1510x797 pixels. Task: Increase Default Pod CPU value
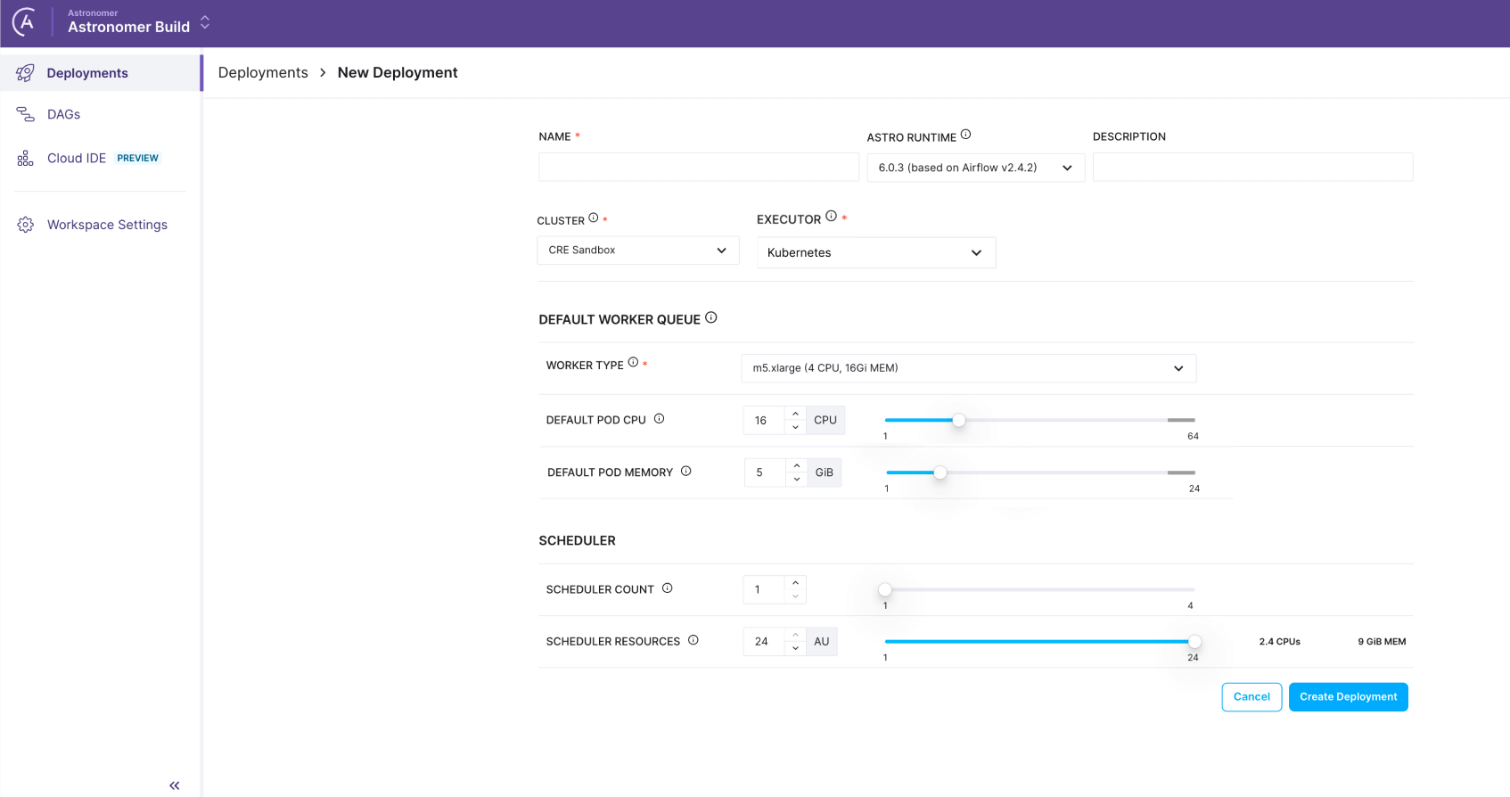point(796,414)
